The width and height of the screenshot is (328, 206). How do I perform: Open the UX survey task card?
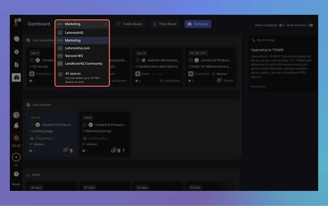click(41, 67)
